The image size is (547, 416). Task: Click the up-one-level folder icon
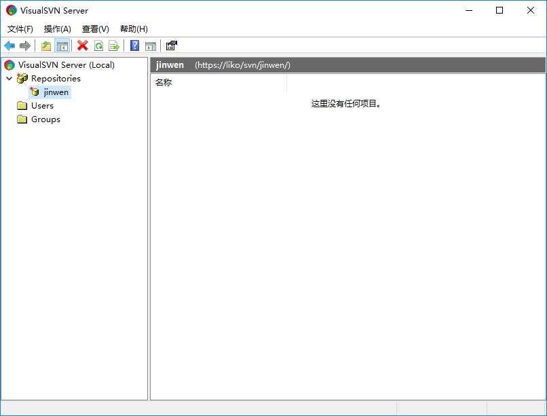tap(46, 45)
